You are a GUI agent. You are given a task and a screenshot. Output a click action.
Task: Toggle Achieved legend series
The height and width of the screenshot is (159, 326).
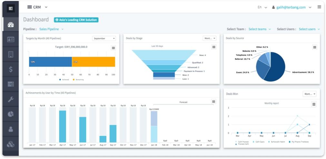click(64, 79)
